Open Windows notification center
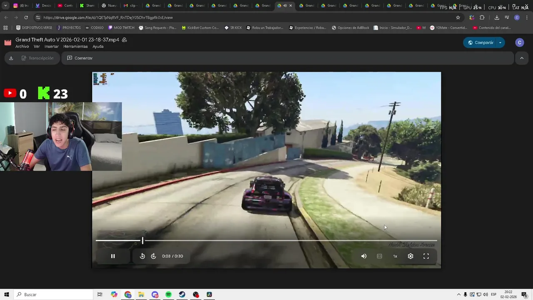Viewport: 533px width, 300px height. click(x=524, y=295)
